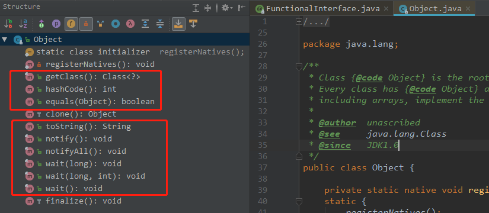This screenshot has height=213, width=489.
Task: Click private lock icon beside registerNatives()
Action: (39, 64)
